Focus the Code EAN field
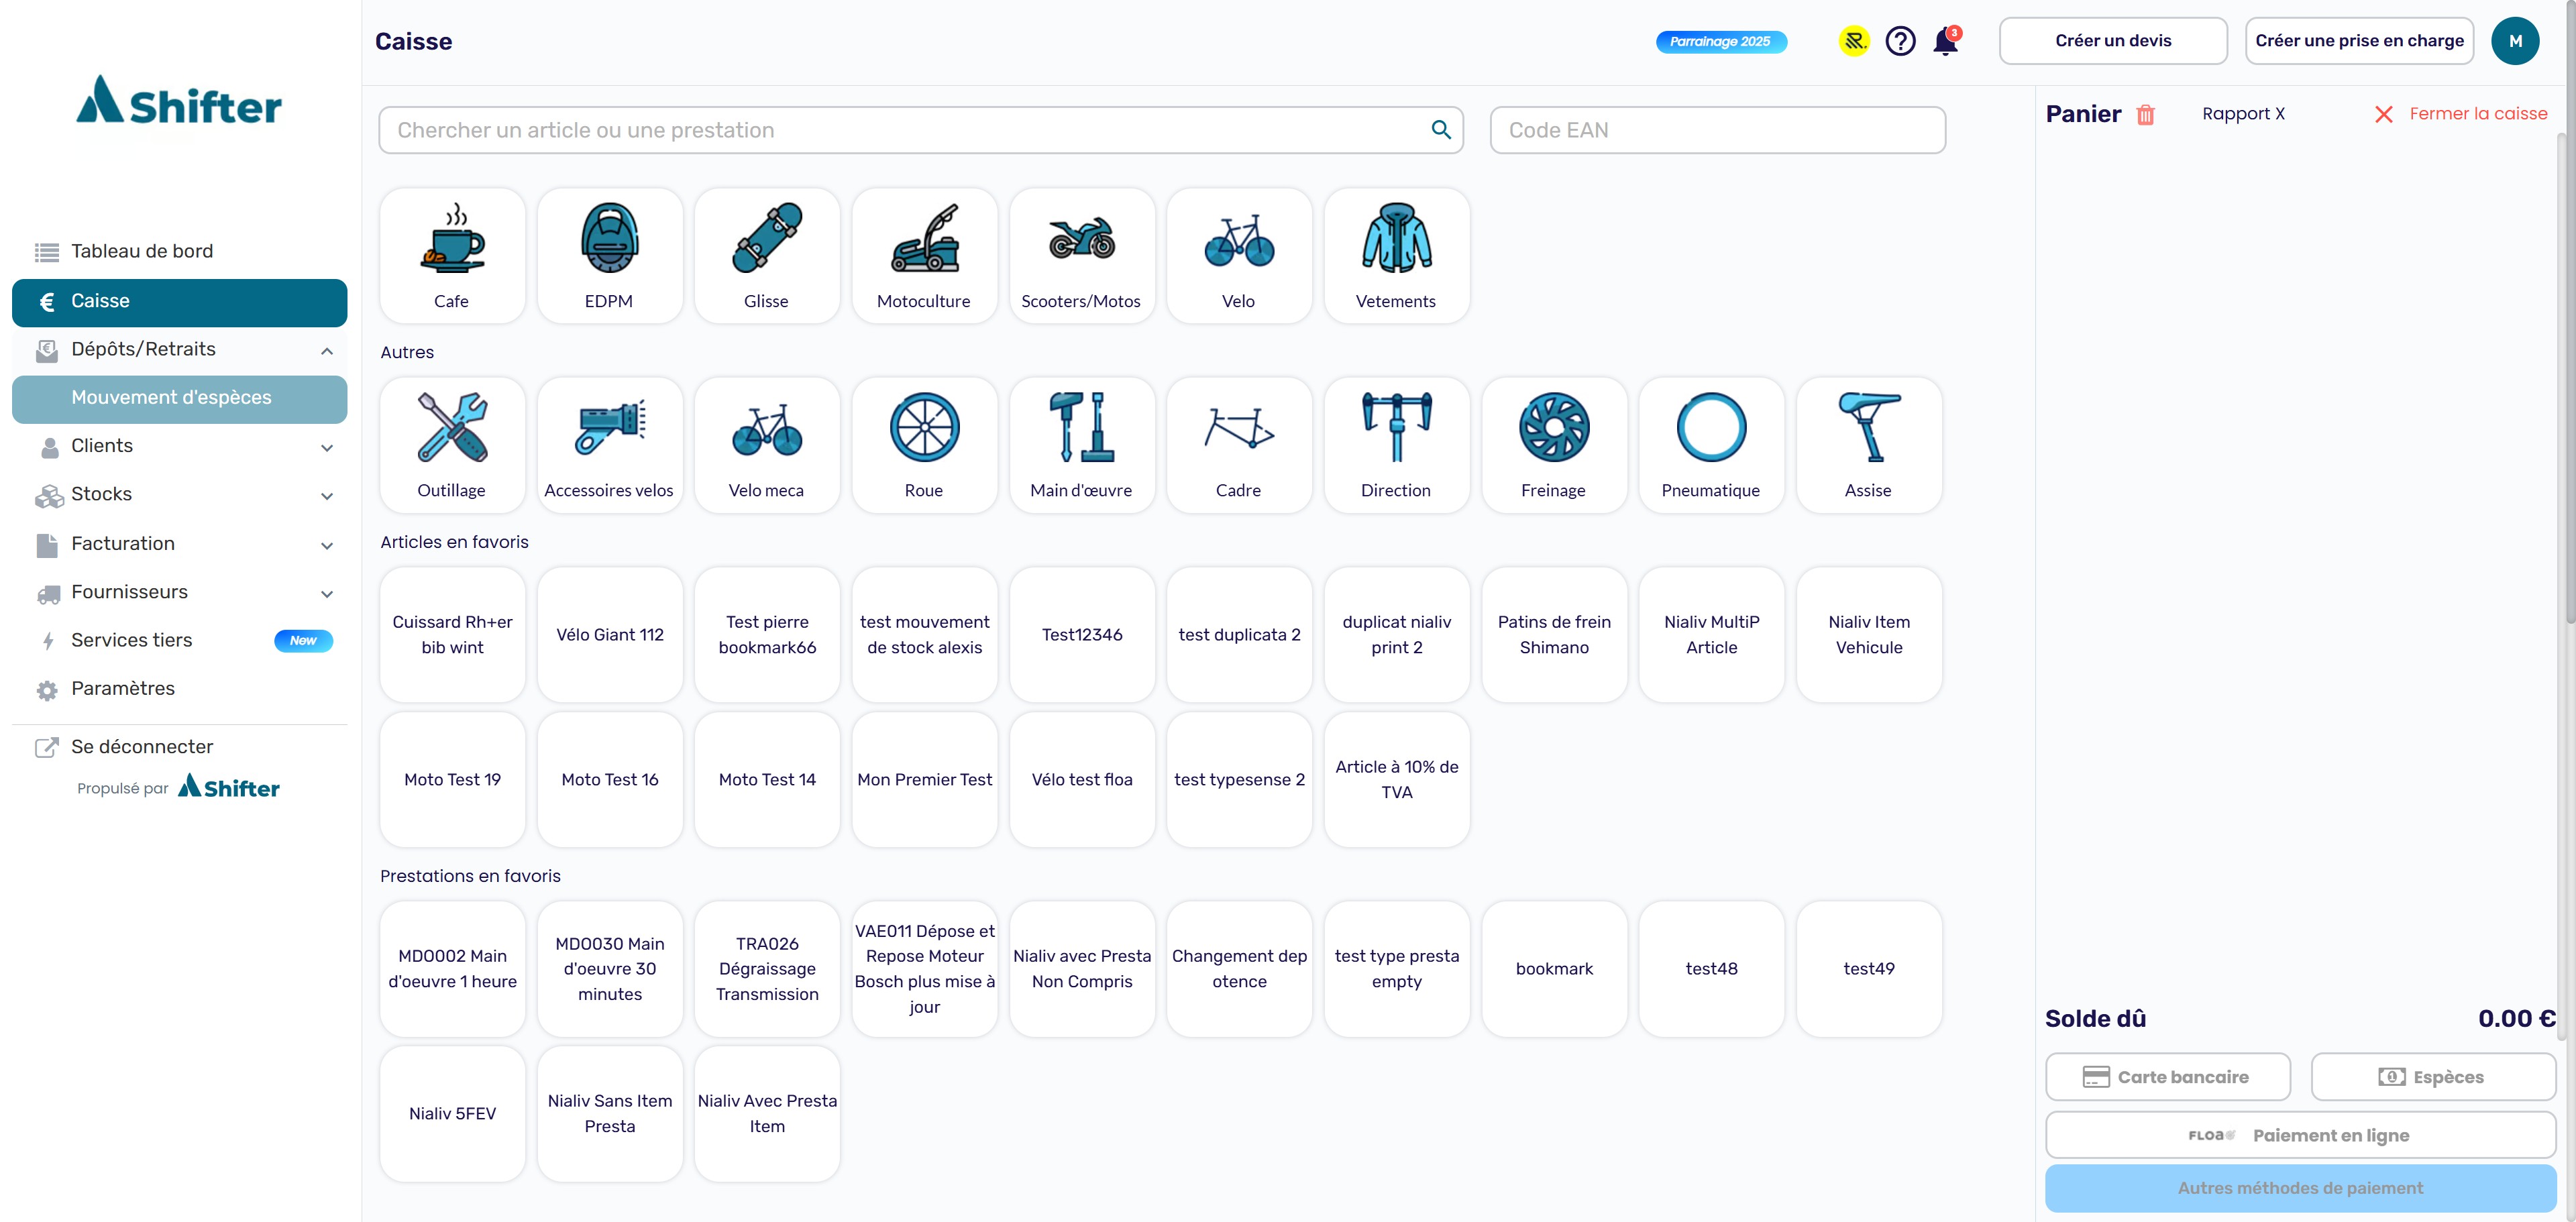 pos(1717,130)
